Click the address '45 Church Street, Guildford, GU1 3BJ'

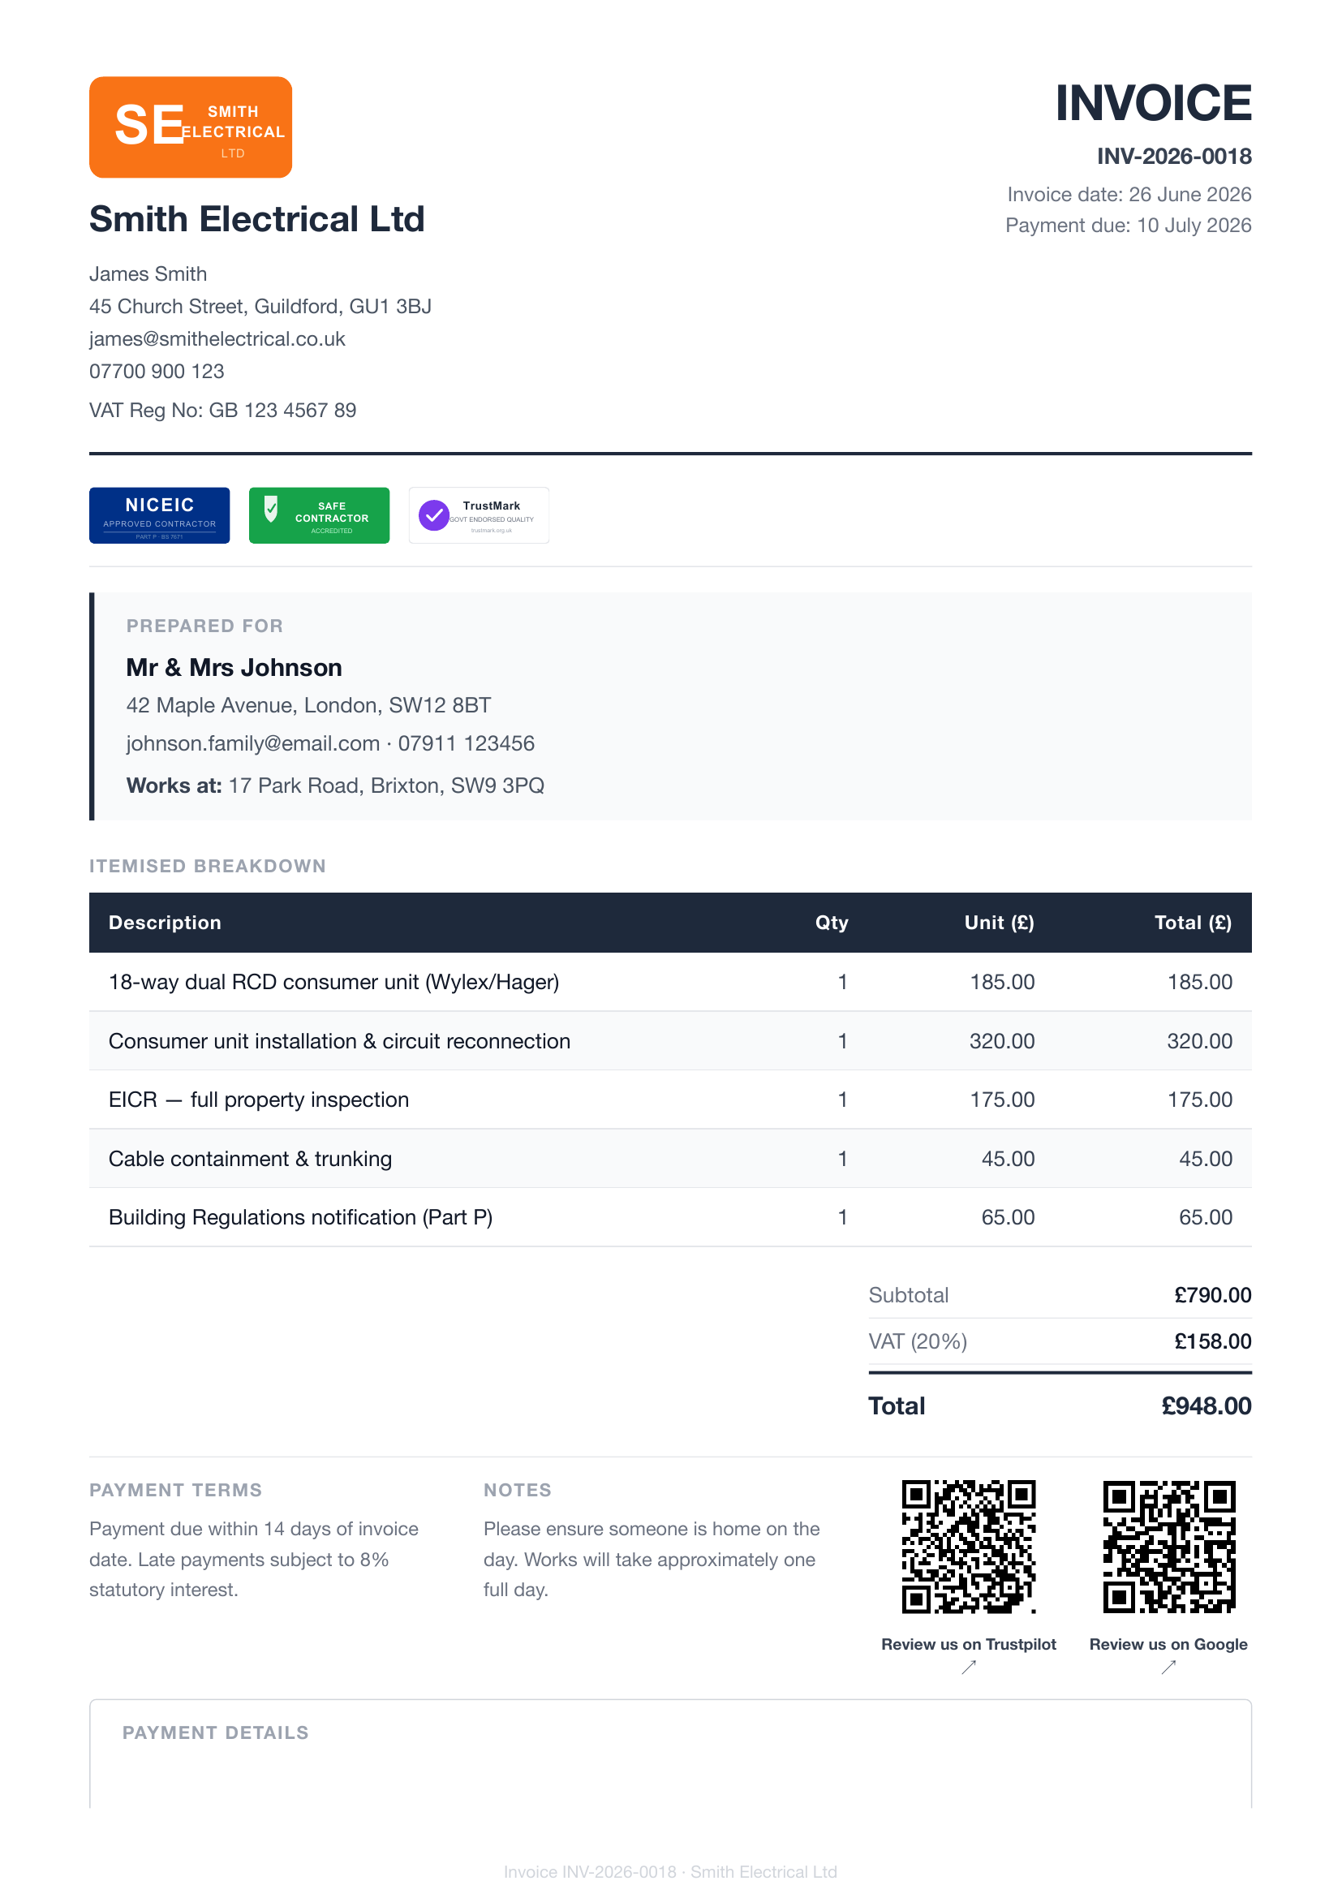260,307
